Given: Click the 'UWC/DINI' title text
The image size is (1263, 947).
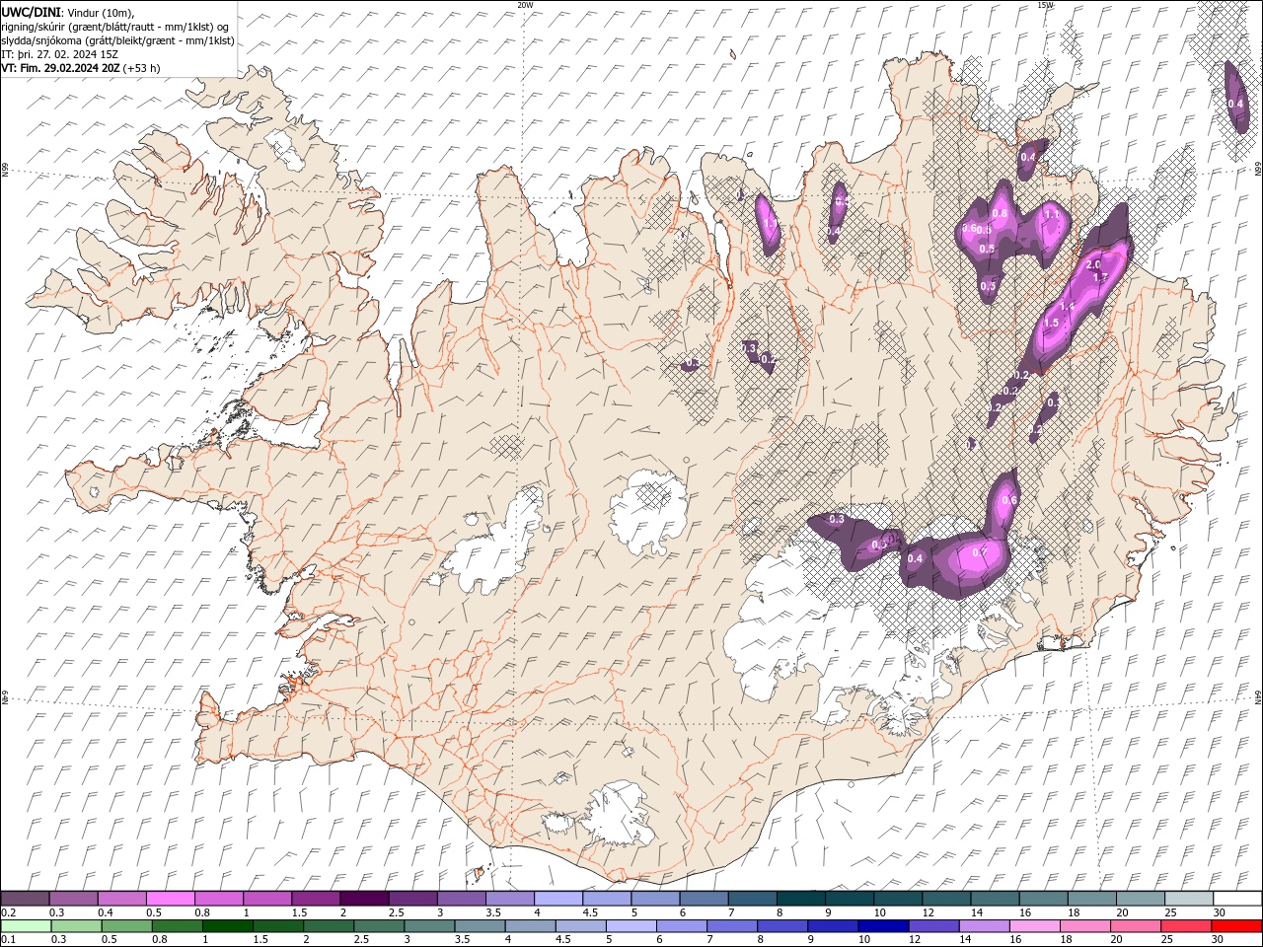Looking at the screenshot, I should [x=29, y=11].
